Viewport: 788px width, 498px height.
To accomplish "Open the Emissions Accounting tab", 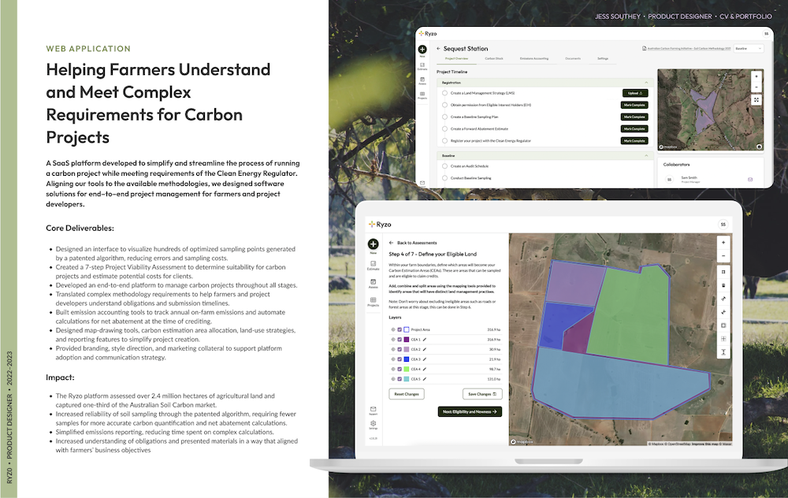I will [x=533, y=59].
